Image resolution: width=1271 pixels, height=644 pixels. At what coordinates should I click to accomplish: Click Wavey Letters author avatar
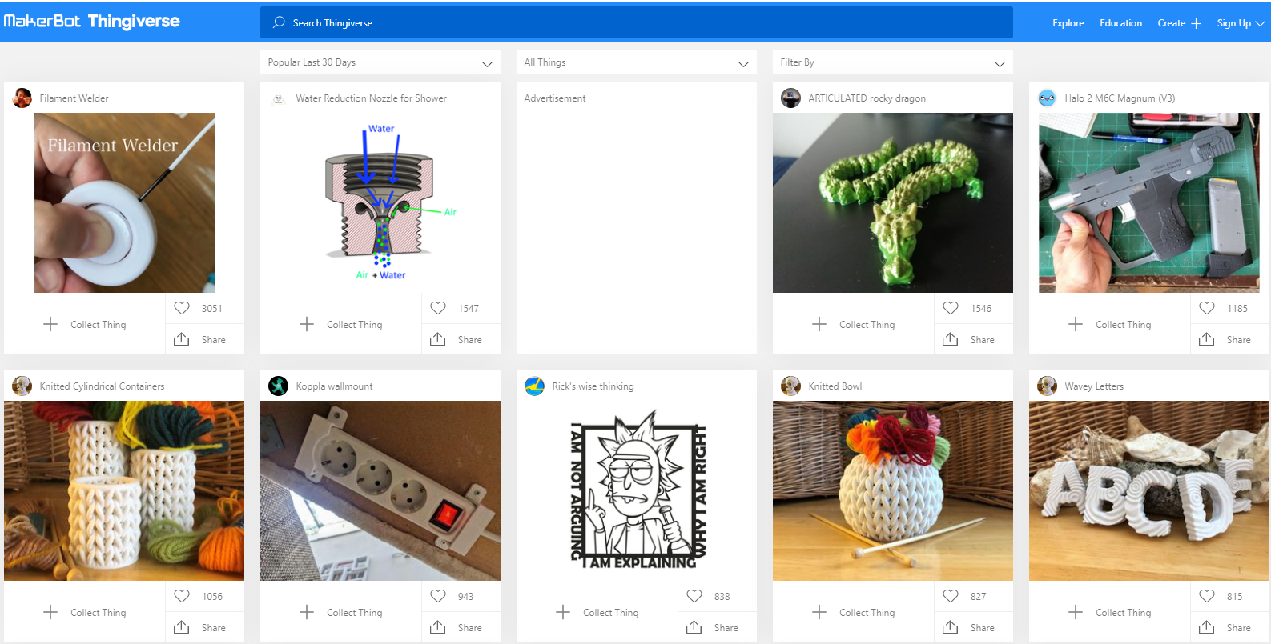point(1047,386)
